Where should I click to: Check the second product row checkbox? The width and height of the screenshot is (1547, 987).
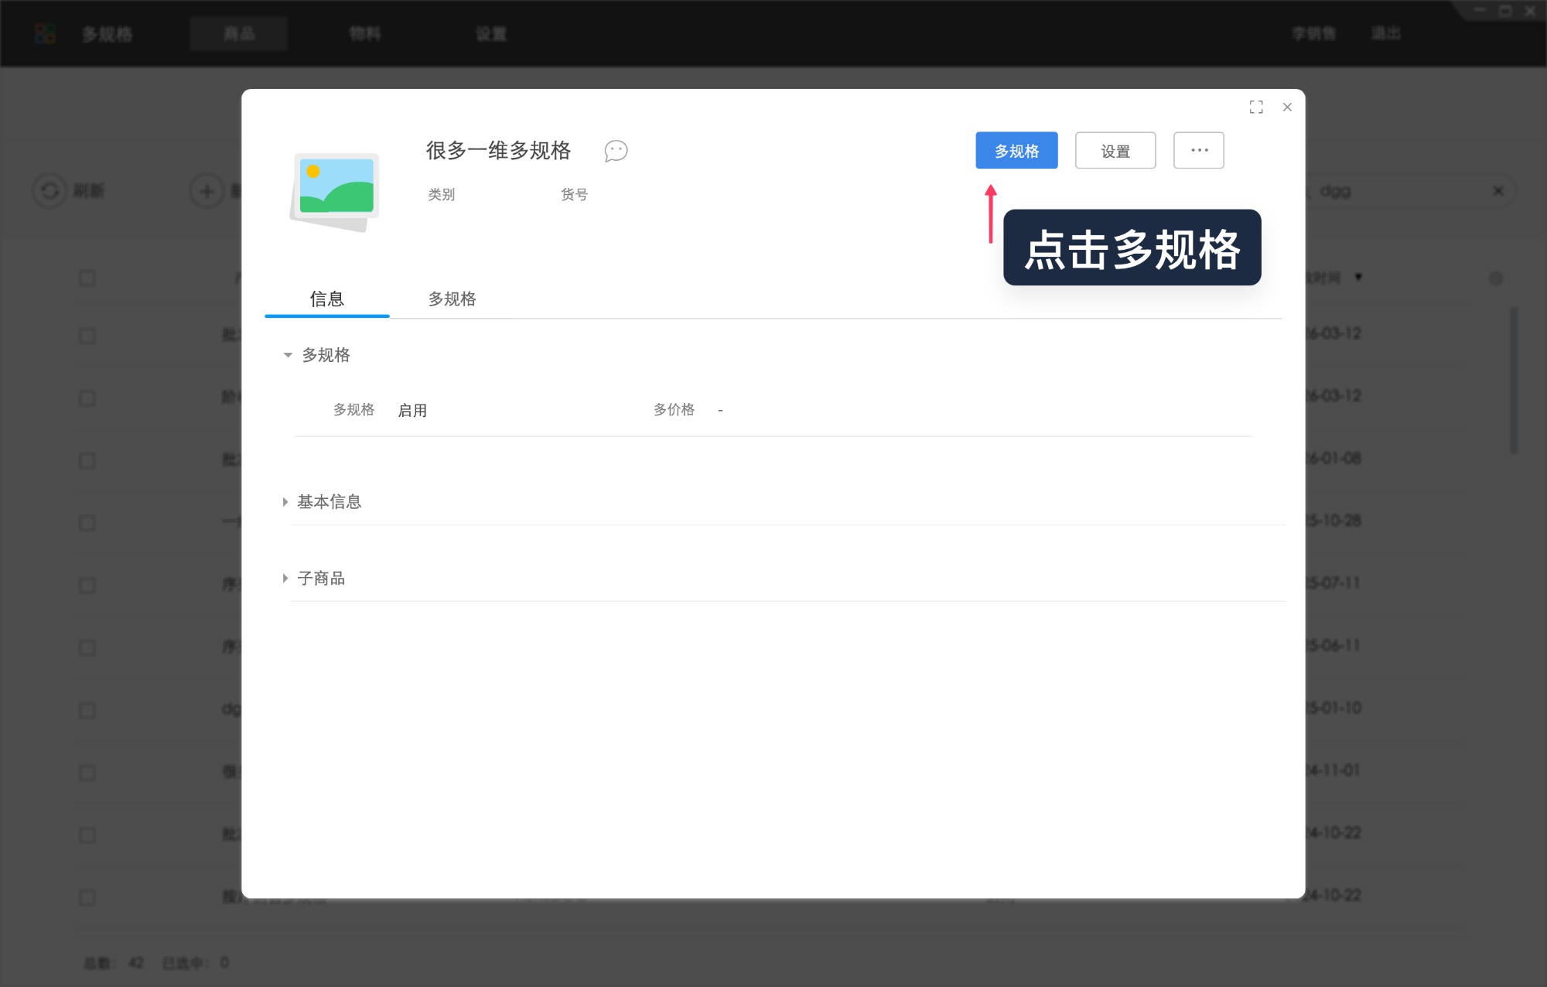(x=87, y=398)
